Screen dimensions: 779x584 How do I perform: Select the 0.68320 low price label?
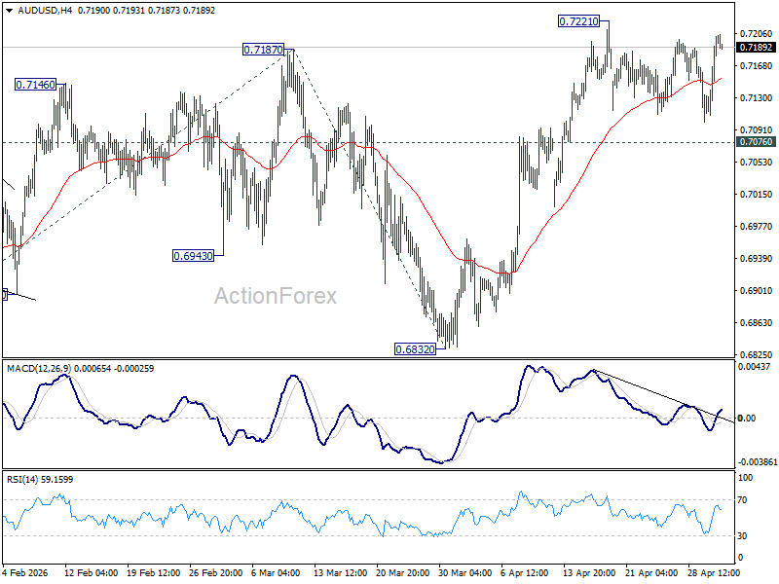416,349
